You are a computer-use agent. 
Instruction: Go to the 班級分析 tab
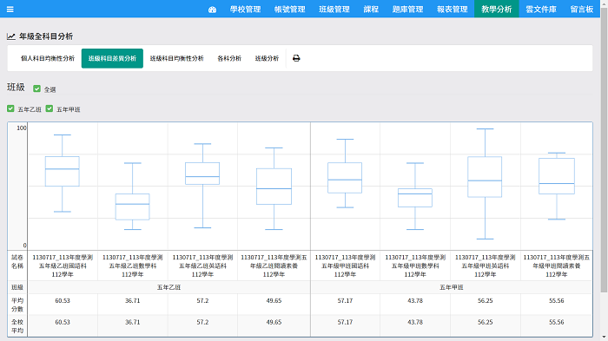pos(267,58)
